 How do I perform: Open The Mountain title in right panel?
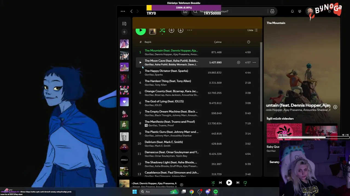click(x=276, y=23)
